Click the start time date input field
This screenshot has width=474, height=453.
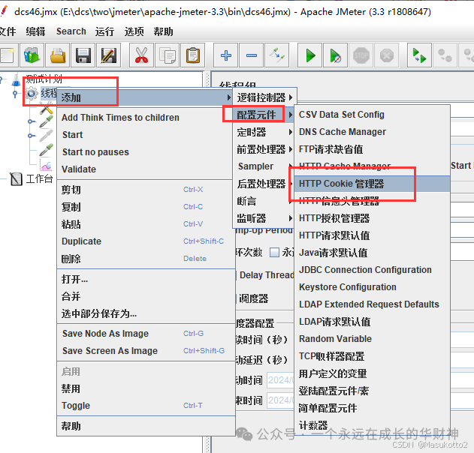[x=280, y=380]
